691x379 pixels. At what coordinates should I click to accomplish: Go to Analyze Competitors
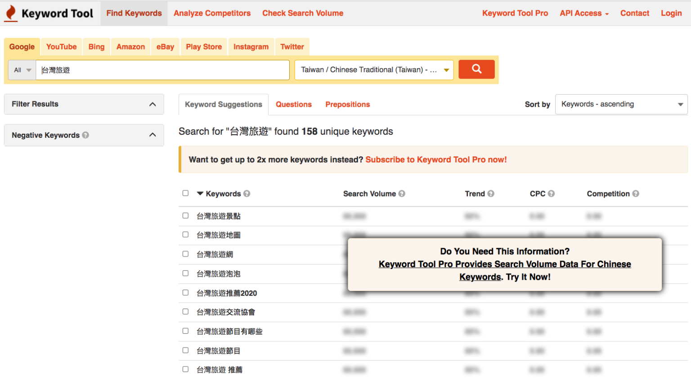(x=212, y=13)
